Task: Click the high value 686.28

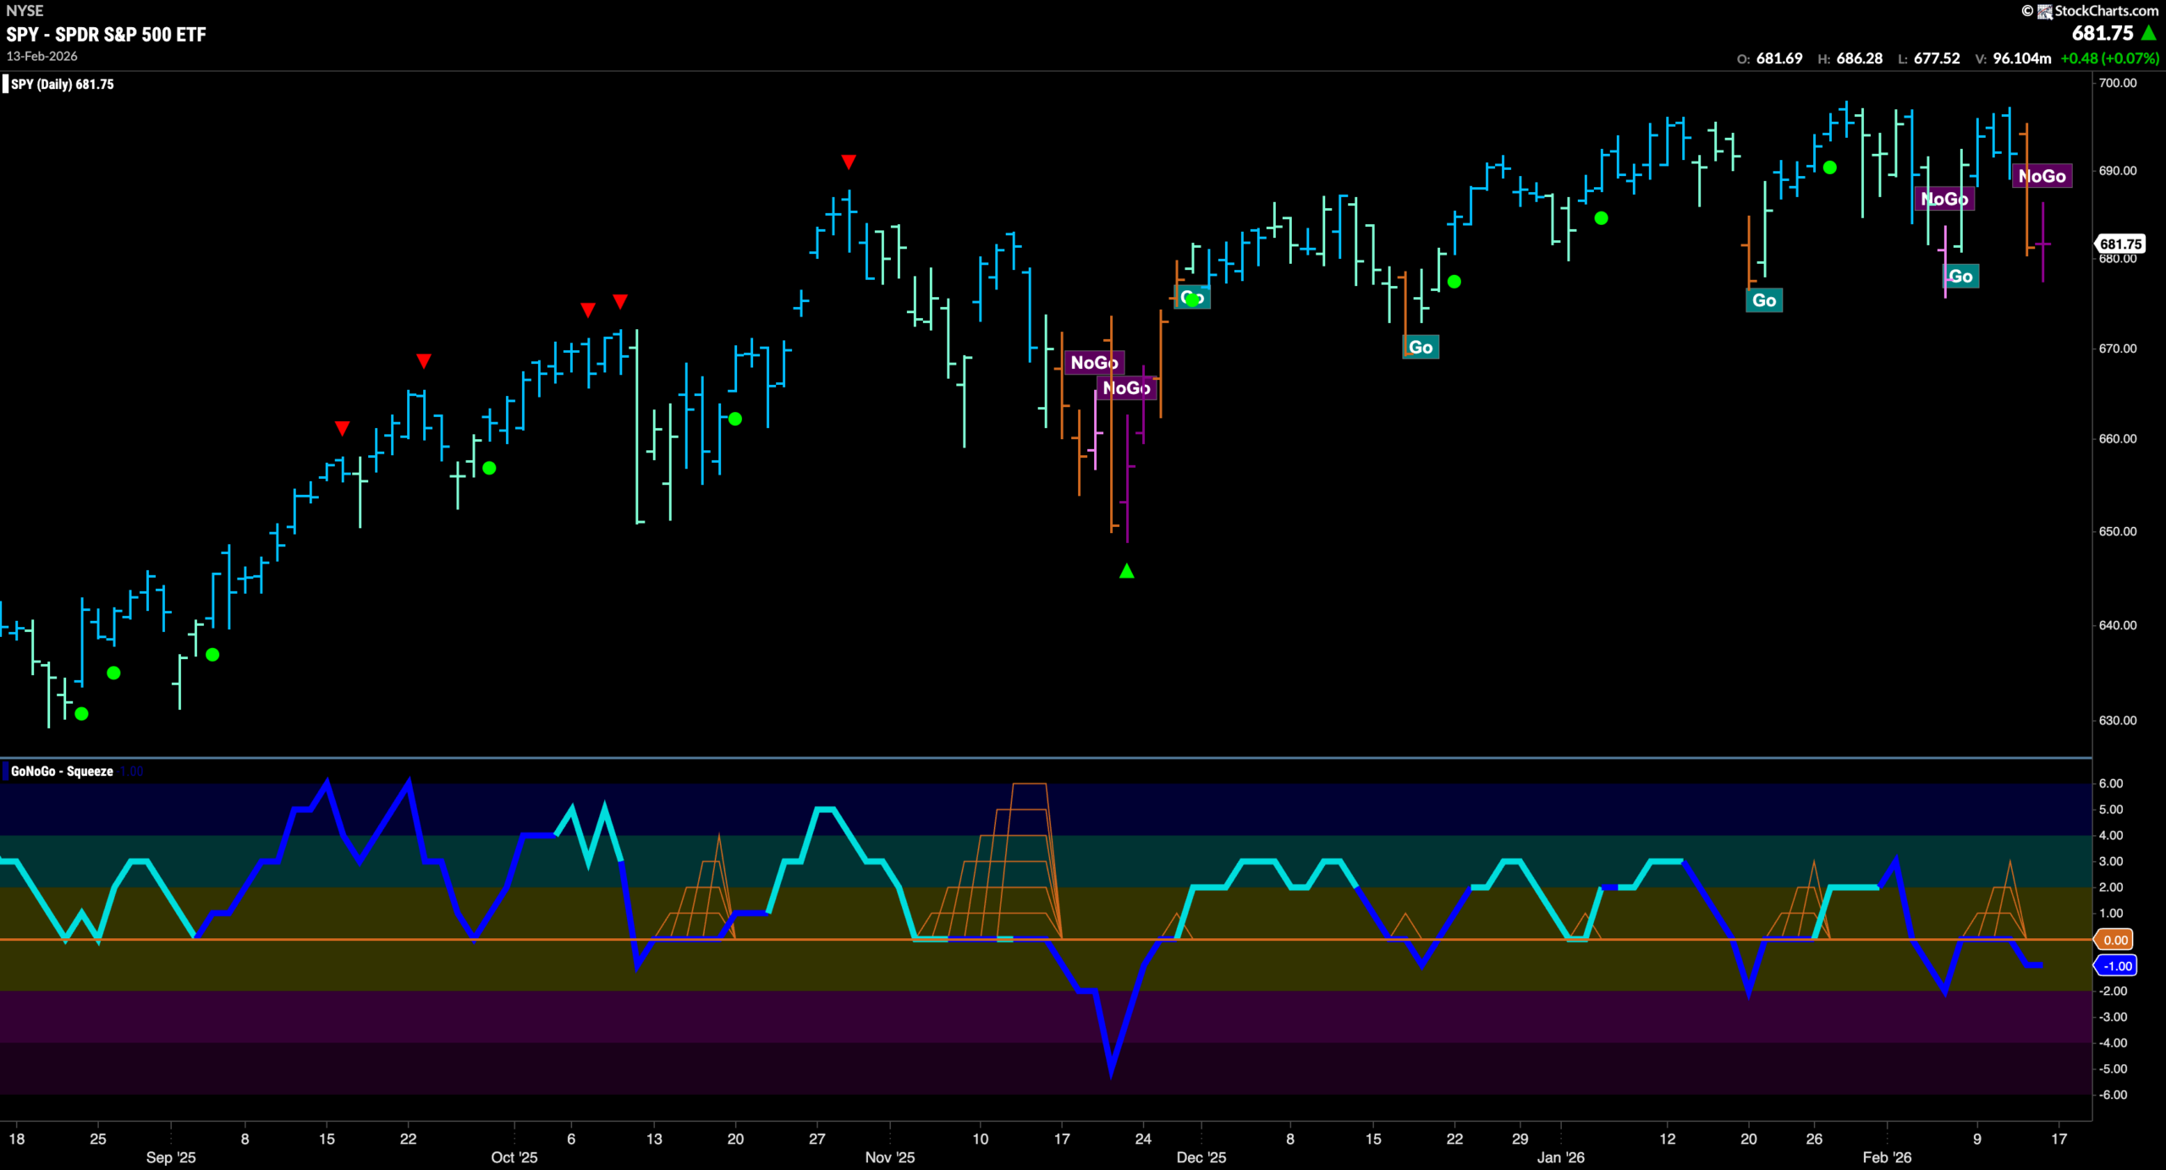Action: coord(1859,58)
